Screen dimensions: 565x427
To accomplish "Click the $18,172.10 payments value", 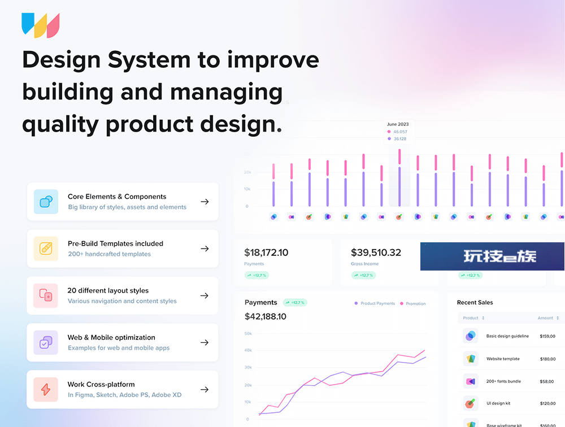I will click(266, 252).
